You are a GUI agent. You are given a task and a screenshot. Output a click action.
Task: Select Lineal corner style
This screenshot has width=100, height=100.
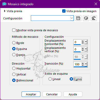click(50, 79)
